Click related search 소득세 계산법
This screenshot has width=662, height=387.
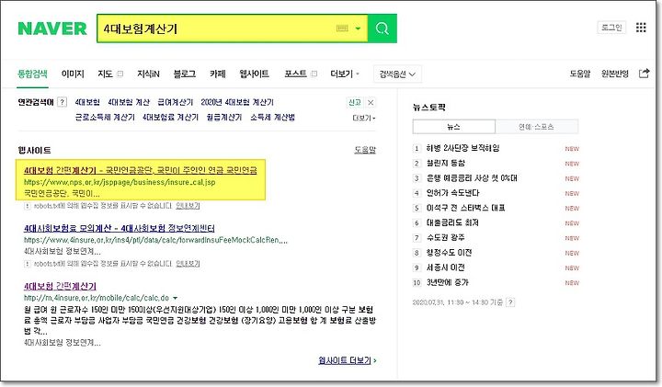[272, 118]
